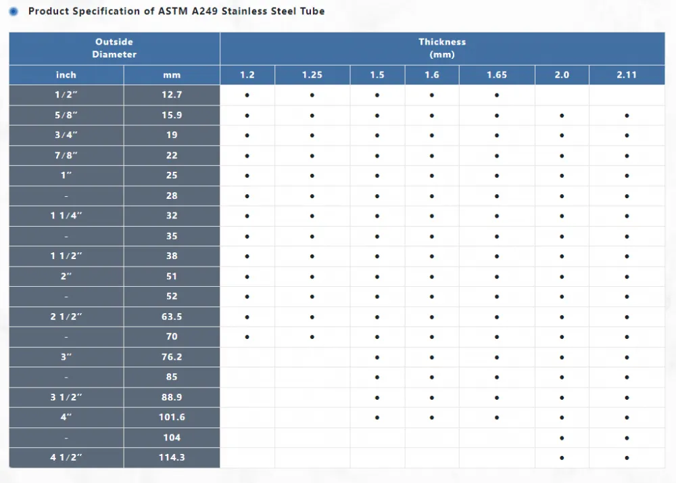Screen dimensions: 676x483
Task: Click the inch column header
Action: tap(66, 75)
